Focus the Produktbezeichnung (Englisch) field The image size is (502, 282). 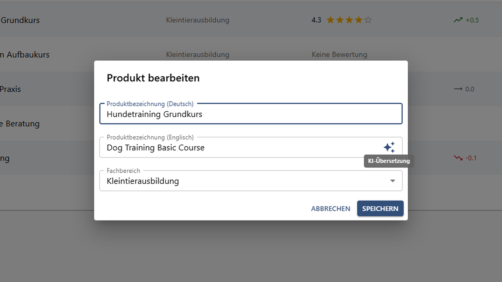tap(251, 147)
